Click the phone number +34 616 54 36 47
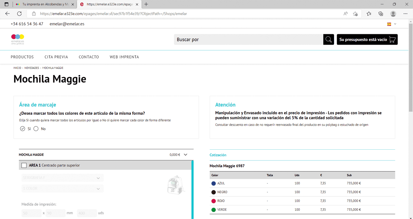This screenshot has height=219, width=413. point(27,24)
